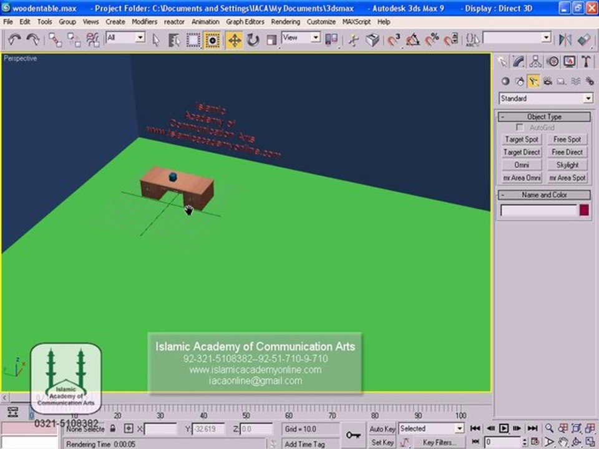Select the Shapes create category
599x449 pixels.
tap(520, 81)
